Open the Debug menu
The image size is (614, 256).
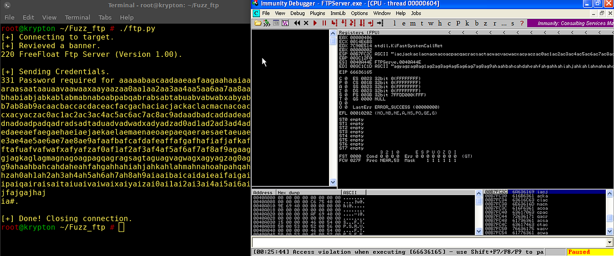click(297, 13)
